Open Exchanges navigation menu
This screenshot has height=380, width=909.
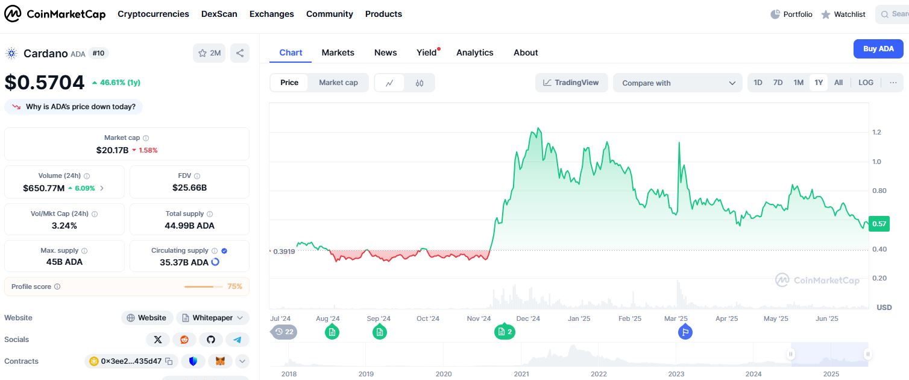point(272,14)
